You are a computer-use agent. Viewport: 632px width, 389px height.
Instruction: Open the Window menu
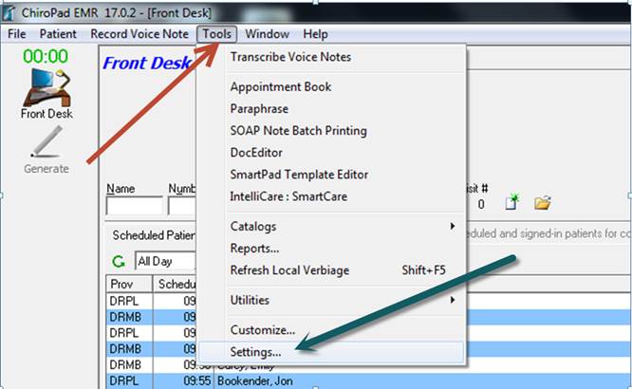[267, 34]
